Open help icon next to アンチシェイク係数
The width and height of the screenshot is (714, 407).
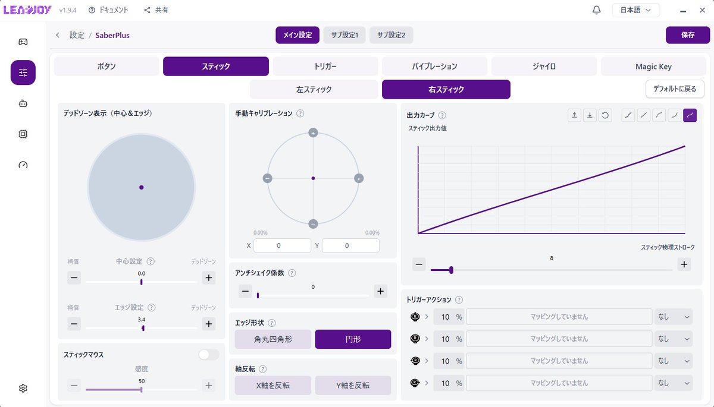[x=292, y=273]
